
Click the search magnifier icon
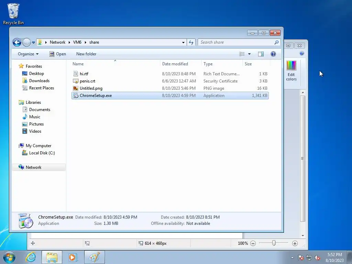(277, 42)
